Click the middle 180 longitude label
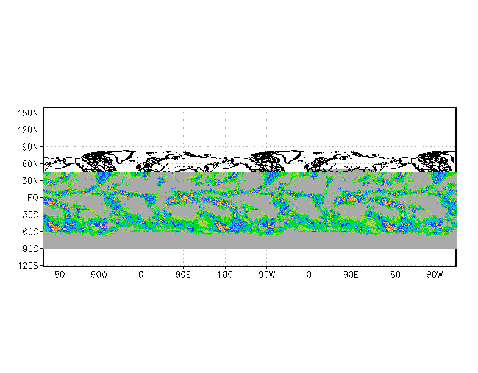Viewport: 478px width, 373px height. (225, 275)
